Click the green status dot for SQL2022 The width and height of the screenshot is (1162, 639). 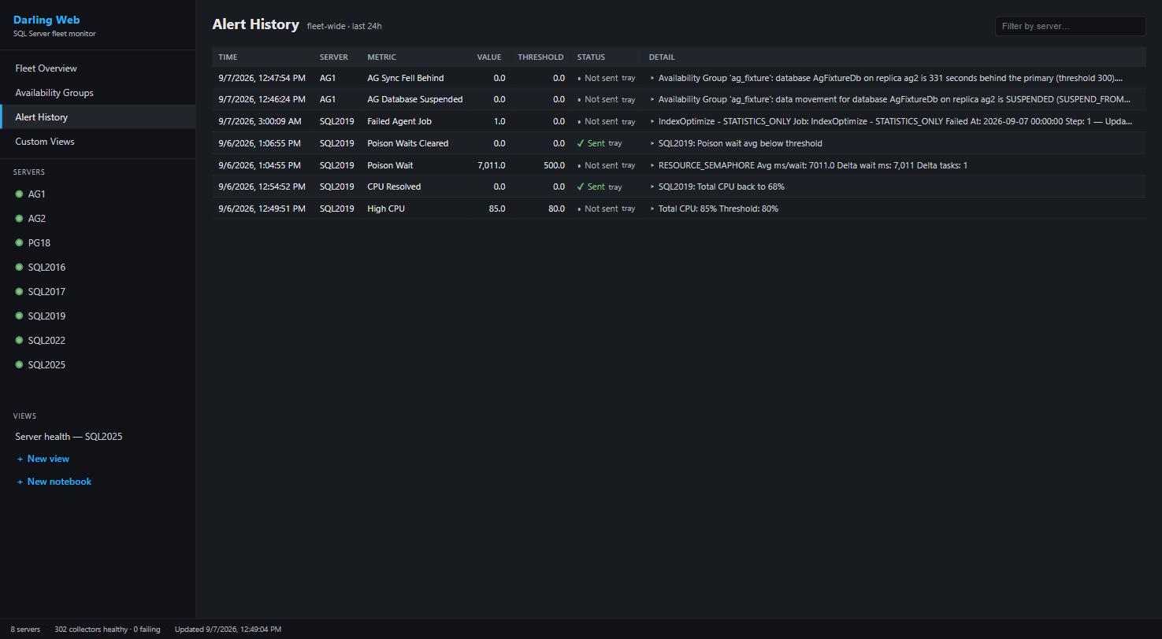(19, 341)
